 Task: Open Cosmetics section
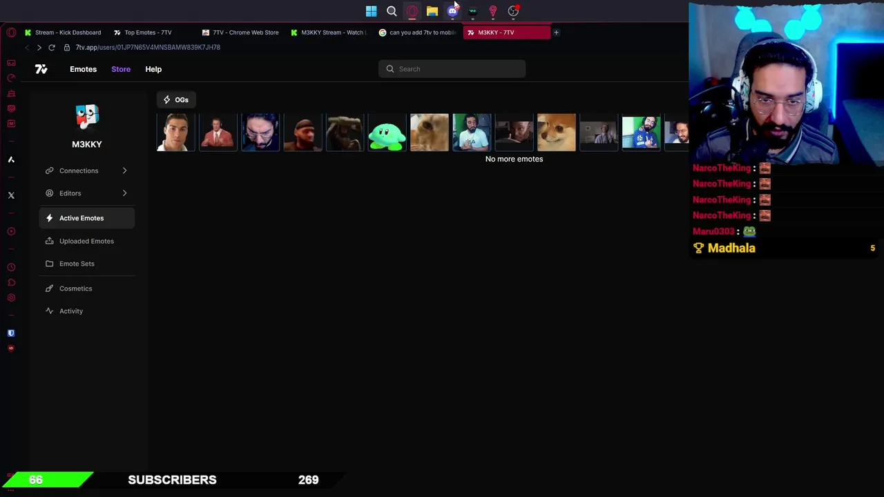[x=87, y=289]
